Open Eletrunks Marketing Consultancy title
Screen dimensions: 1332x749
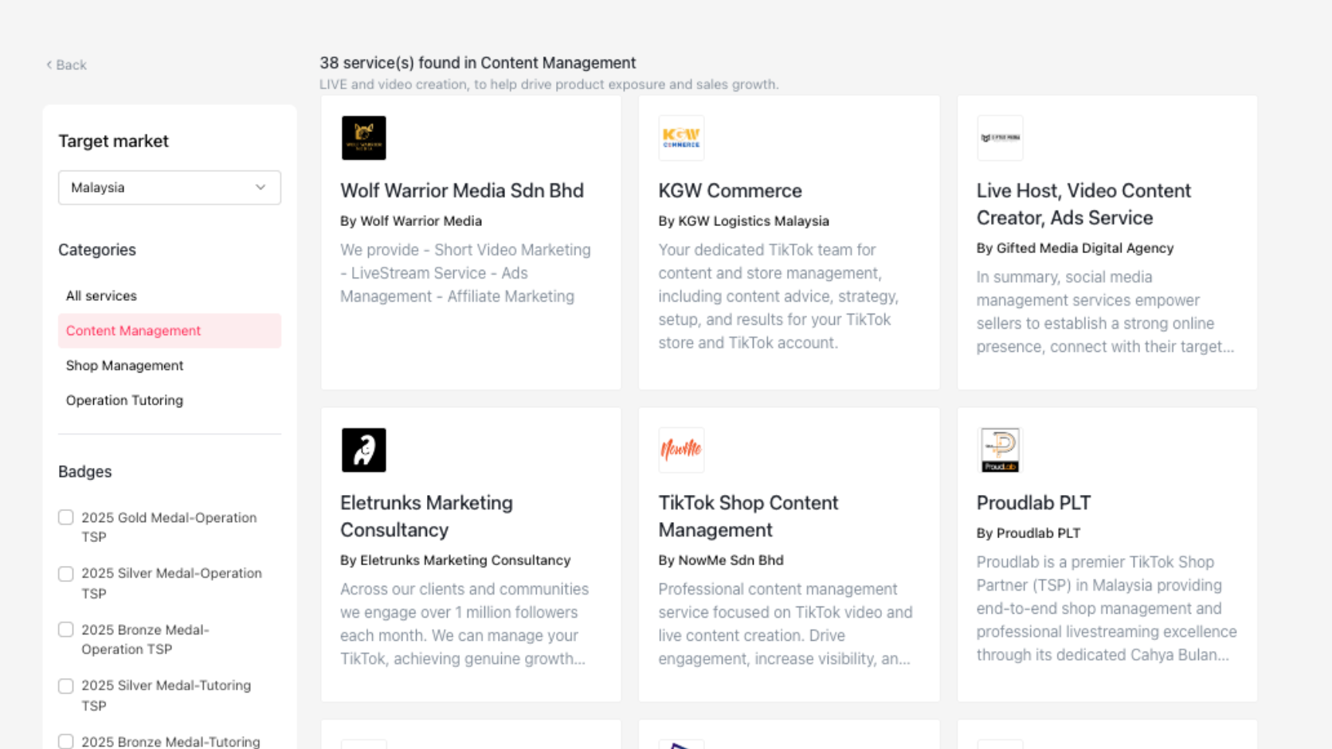point(426,516)
